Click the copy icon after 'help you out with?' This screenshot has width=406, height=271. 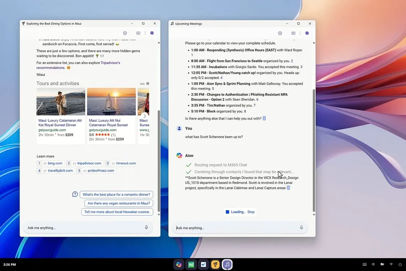click(x=264, y=119)
